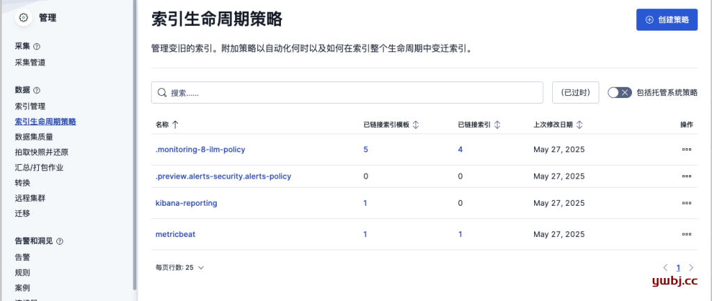Sort by 已链接索引模板 column arrows
This screenshot has width=712, height=301.
pos(415,125)
